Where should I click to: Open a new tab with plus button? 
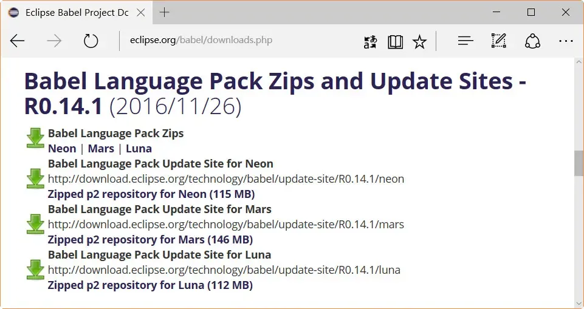tap(164, 13)
